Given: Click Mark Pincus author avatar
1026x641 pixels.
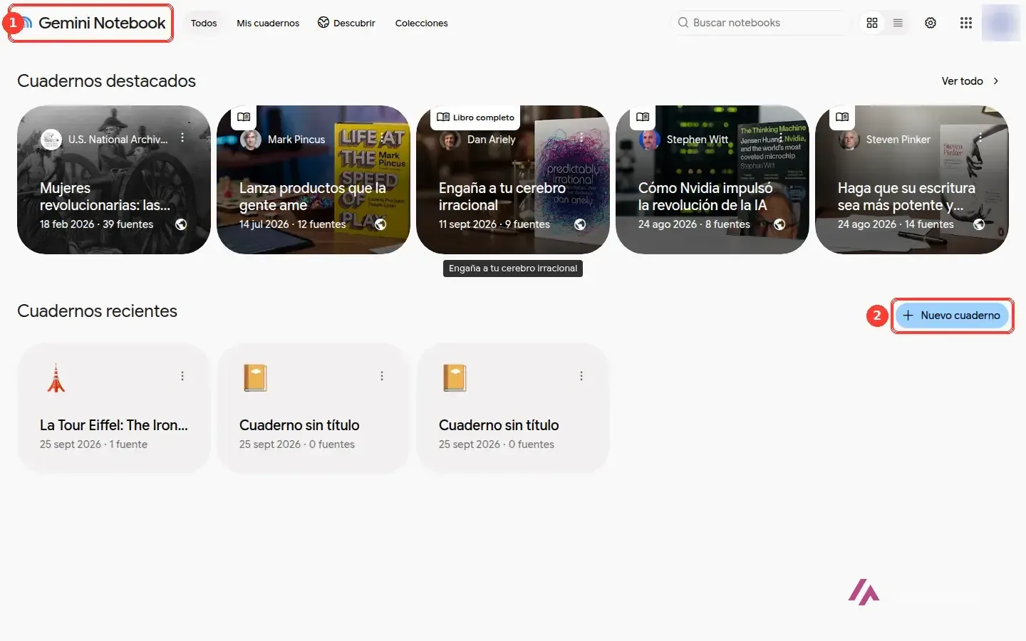Looking at the screenshot, I should [250, 140].
